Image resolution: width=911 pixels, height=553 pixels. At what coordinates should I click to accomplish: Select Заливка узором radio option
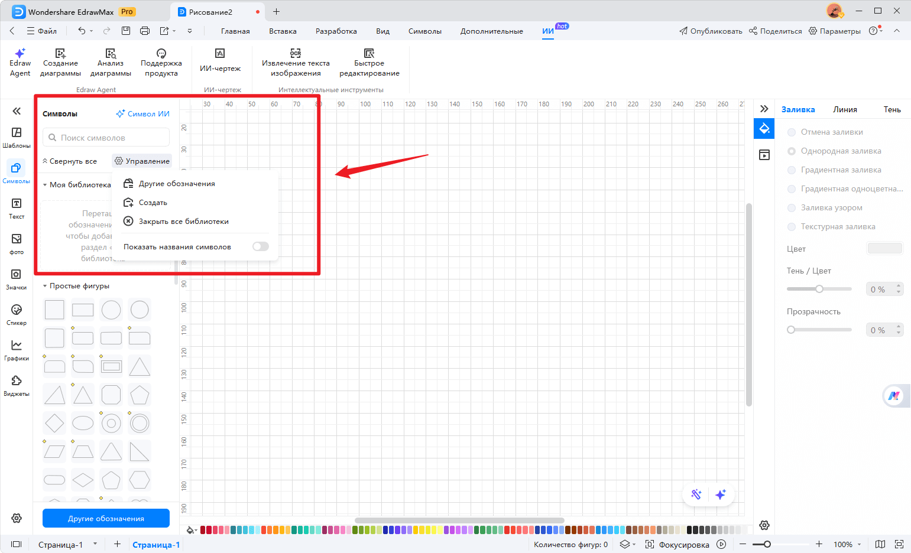click(792, 208)
